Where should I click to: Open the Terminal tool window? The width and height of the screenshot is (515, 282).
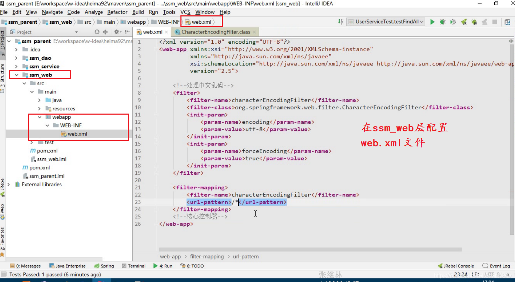(x=133, y=266)
